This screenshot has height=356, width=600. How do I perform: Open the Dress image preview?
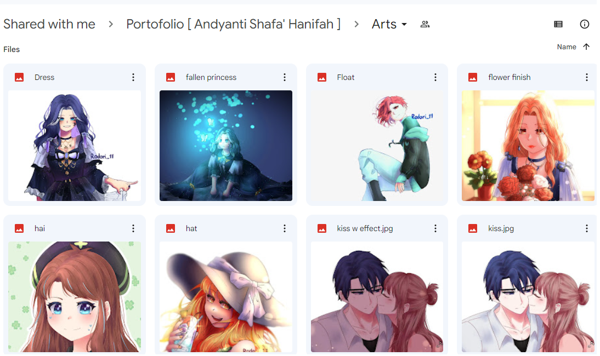[75, 146]
